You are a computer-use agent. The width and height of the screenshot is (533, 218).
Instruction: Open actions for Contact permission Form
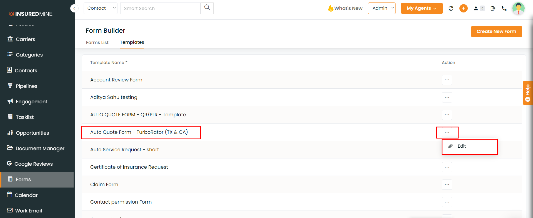click(x=447, y=202)
